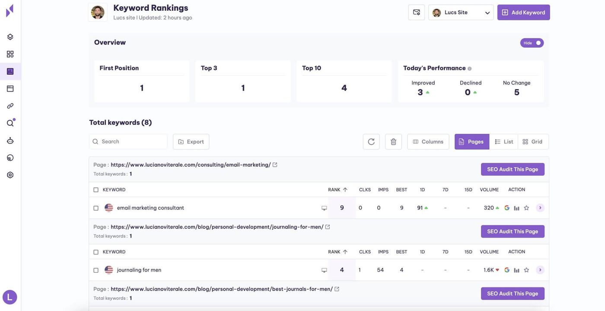Screen dimensions: 605x311
Task: Open the consulting/email-marketing page URL
Action: [x=191, y=165]
